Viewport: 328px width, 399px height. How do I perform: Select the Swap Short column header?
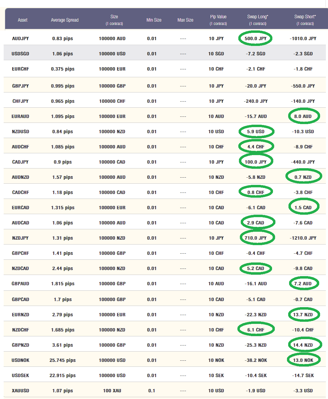305,20
